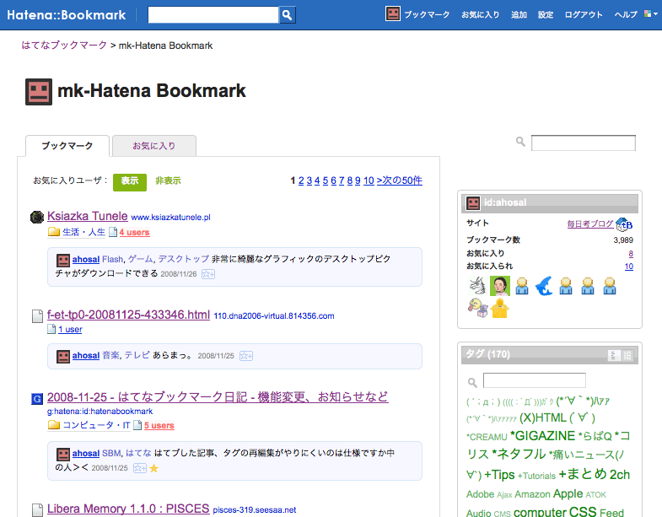Click the Hatena::Bookmark logo
This screenshot has width=662, height=517.
[67, 15]
